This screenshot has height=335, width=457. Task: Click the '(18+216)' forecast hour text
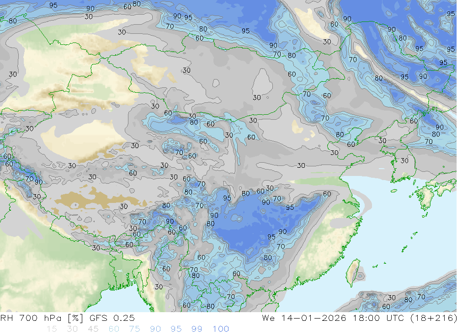[433, 318]
